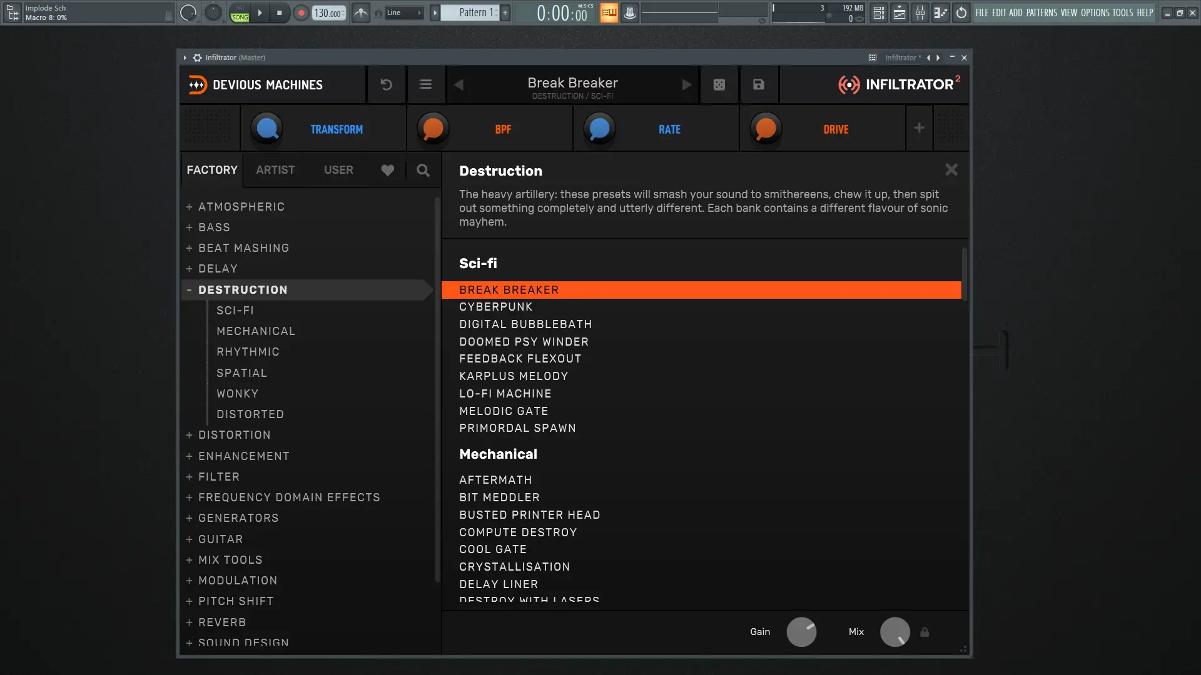Open the Options menu
The width and height of the screenshot is (1201, 675).
pos(1095,12)
